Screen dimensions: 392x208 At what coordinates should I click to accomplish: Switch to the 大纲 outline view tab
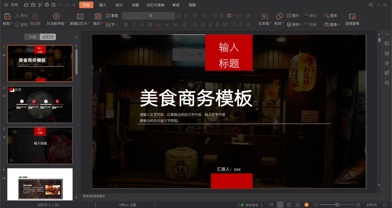(x=32, y=37)
